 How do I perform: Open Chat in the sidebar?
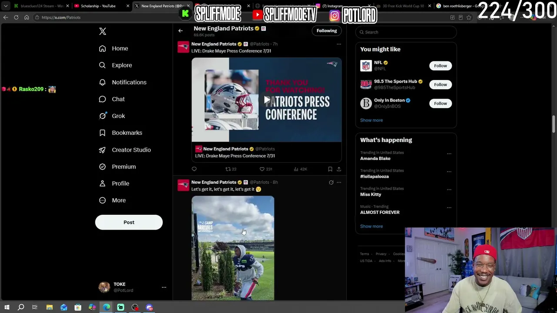[112, 99]
